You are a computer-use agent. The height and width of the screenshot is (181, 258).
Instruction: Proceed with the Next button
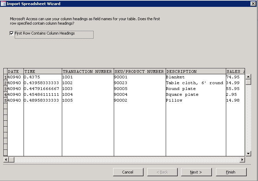[x=196, y=172]
